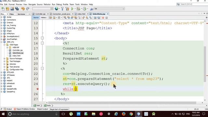Switch to the index.html editor tab
The height and width of the screenshot is (117, 208).
(x=81, y=14)
